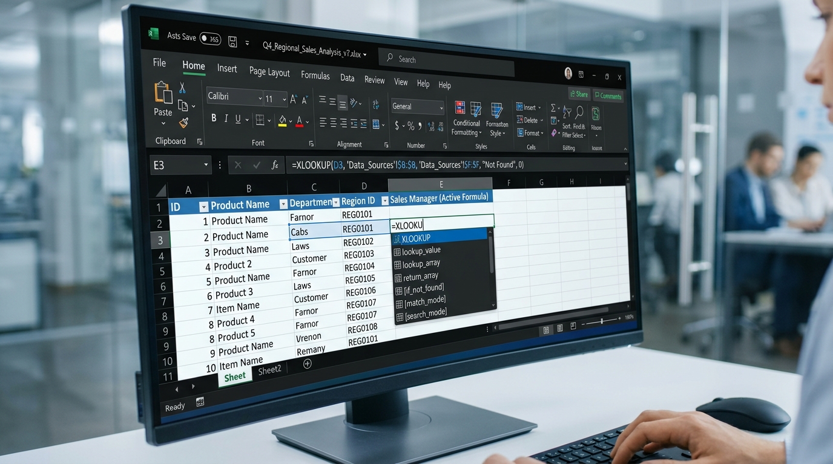The height and width of the screenshot is (464, 833).
Task: Toggle Underline formatting
Action: [238, 119]
